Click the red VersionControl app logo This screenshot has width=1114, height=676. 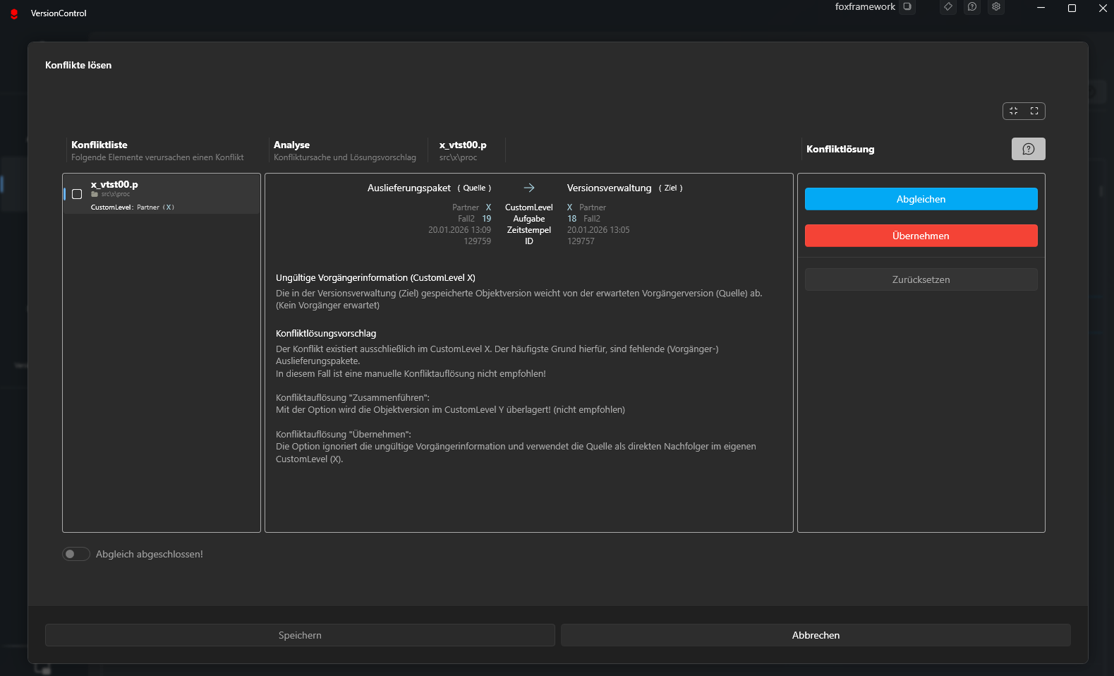point(14,13)
